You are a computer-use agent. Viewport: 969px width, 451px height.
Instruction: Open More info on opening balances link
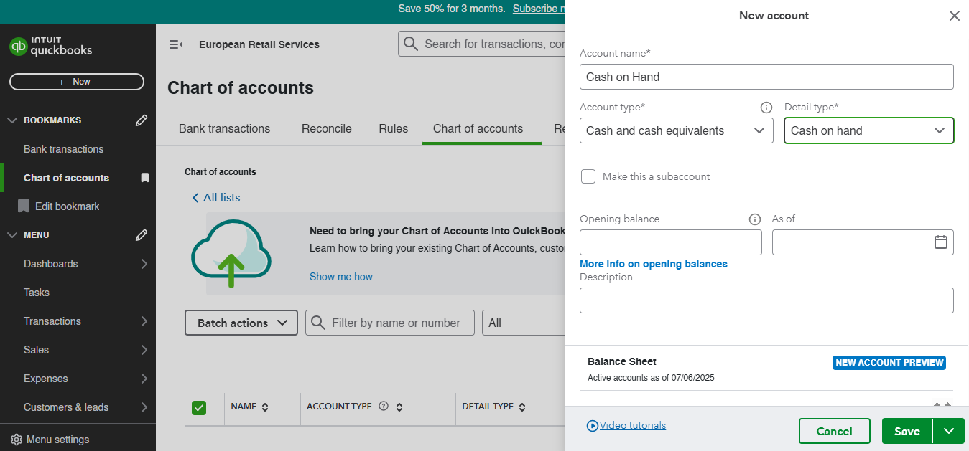(x=654, y=264)
